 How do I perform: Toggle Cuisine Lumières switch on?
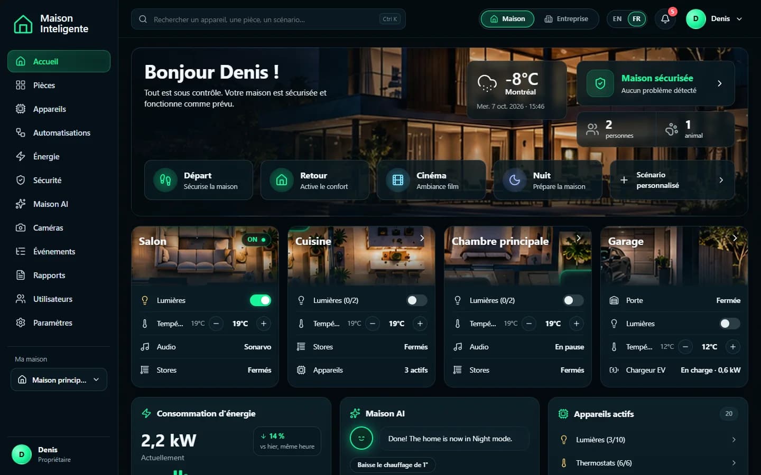point(417,300)
